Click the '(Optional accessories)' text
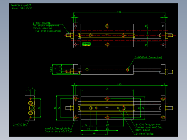This screenshot has width=187, height=140. [x=48, y=31]
